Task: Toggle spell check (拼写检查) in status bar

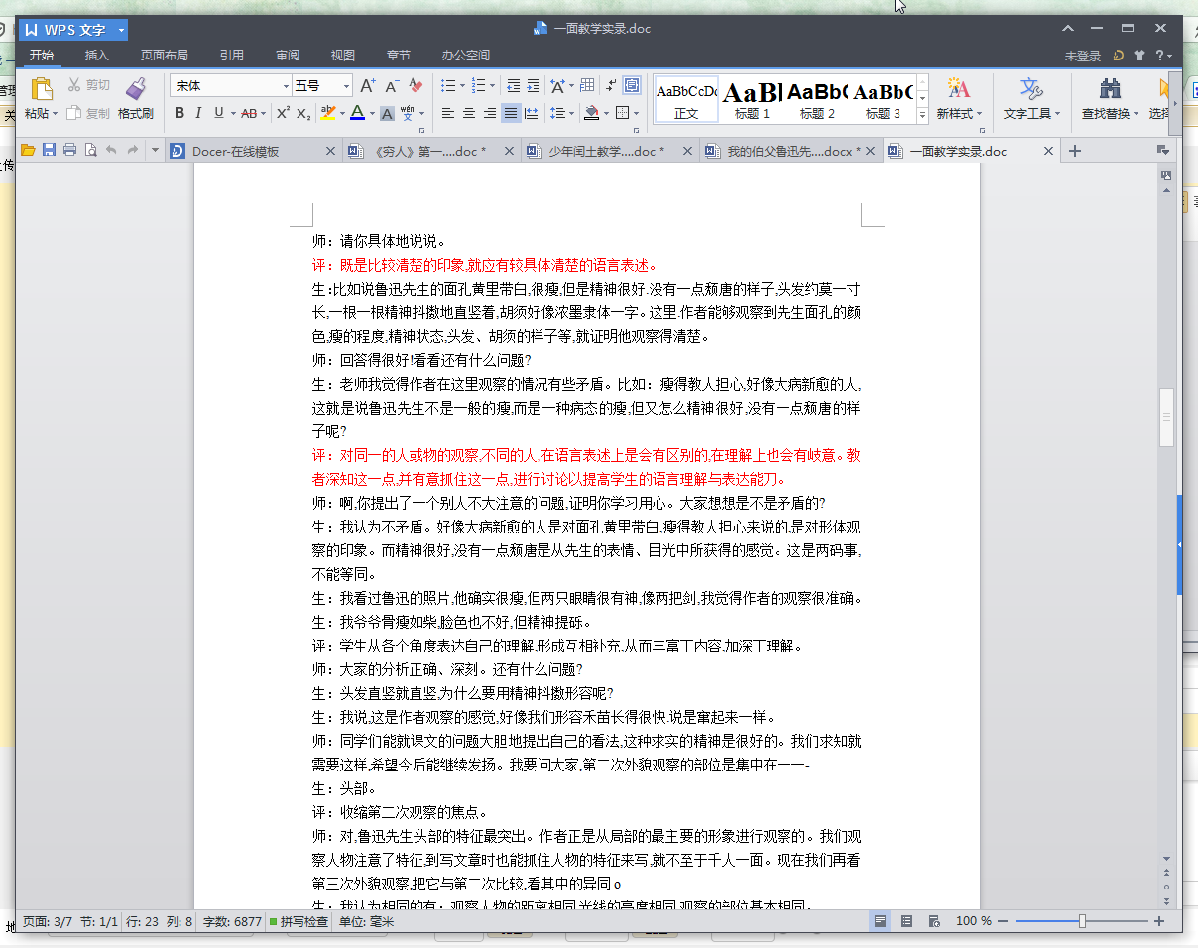Action: (x=298, y=922)
